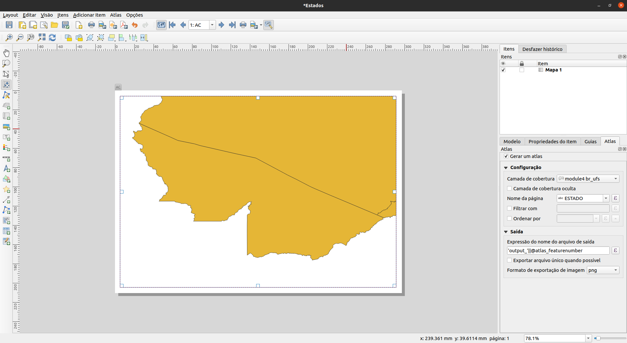627x343 pixels.
Task: Zoom to 100 percent
Action: 31,38
